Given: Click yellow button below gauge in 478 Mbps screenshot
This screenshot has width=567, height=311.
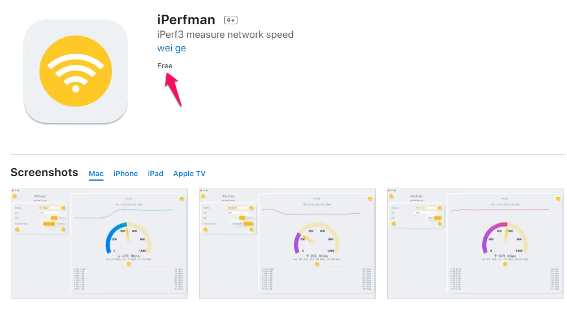Looking at the screenshot, I should 128,264.
